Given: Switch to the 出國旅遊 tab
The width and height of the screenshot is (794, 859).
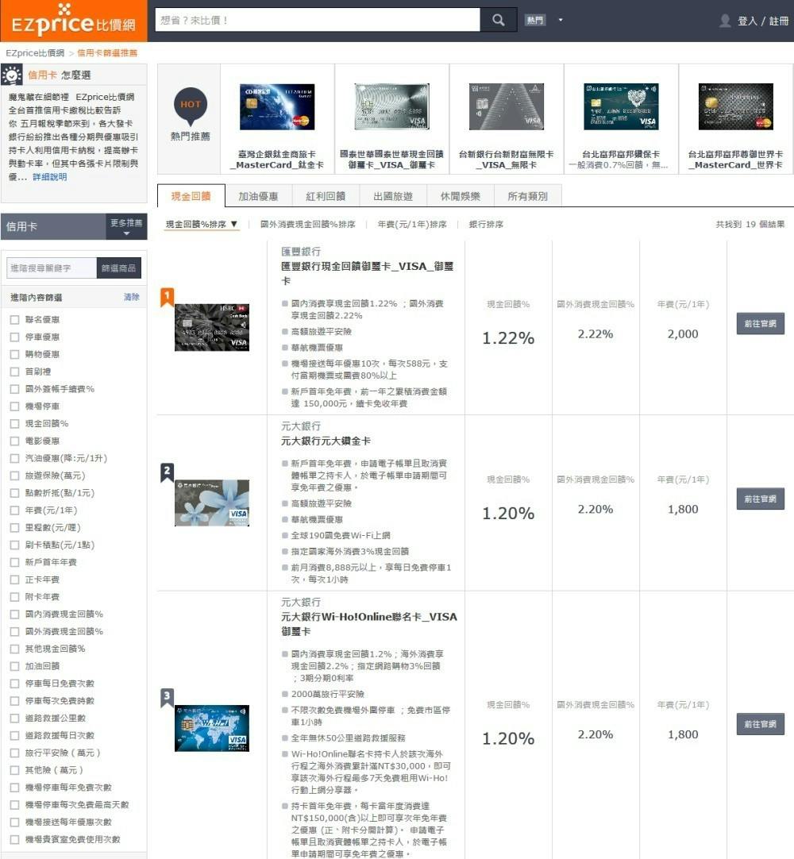Looking at the screenshot, I should click(x=393, y=196).
